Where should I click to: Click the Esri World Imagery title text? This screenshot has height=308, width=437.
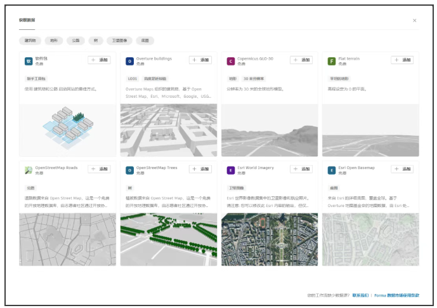(x=256, y=168)
